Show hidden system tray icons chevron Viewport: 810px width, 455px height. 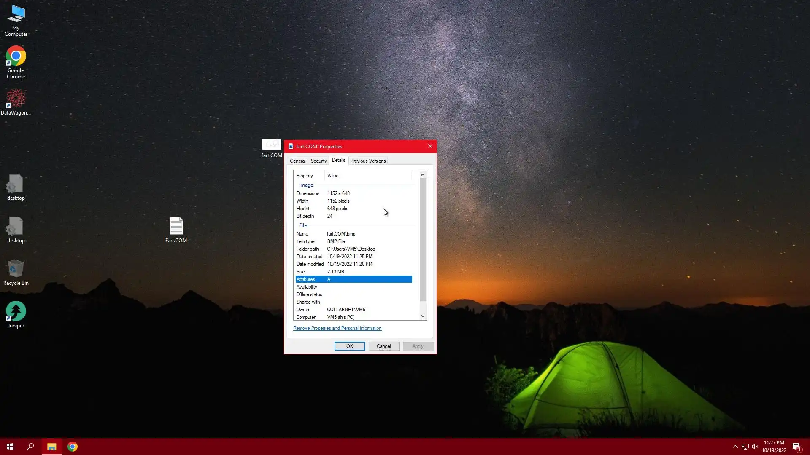pos(735,447)
